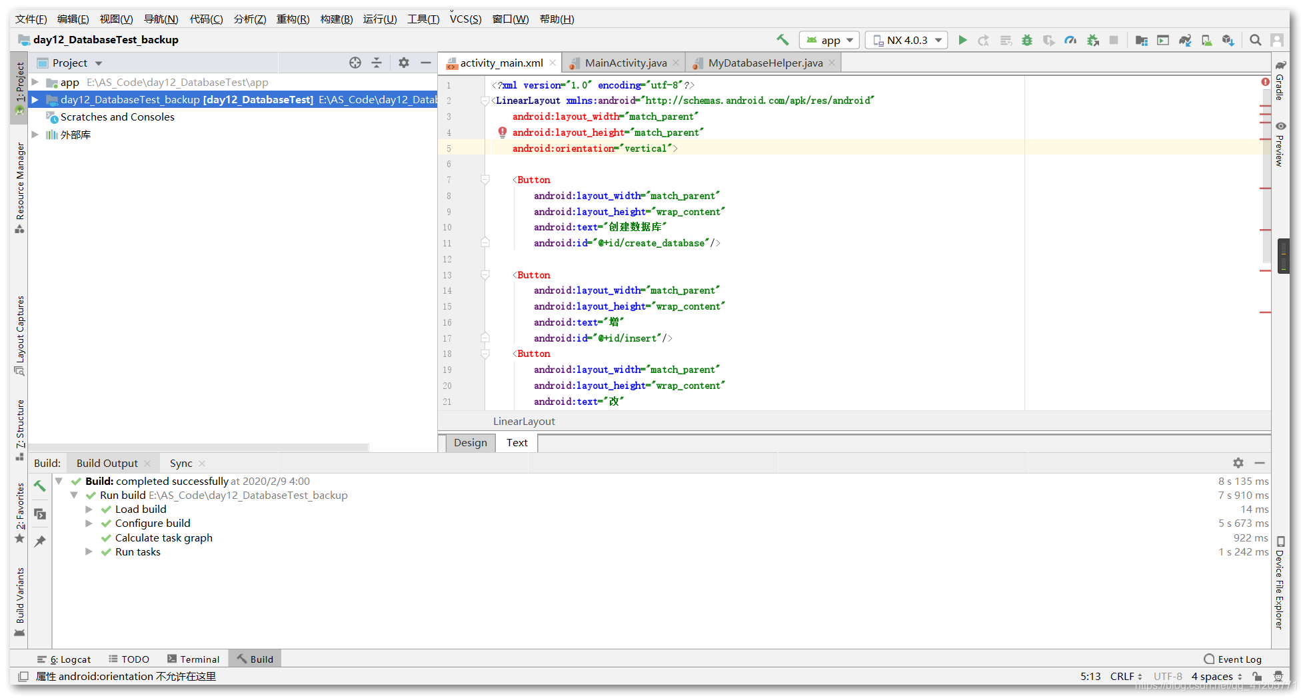
Task: Collapse the Build completed successfully node
Action: coord(59,481)
